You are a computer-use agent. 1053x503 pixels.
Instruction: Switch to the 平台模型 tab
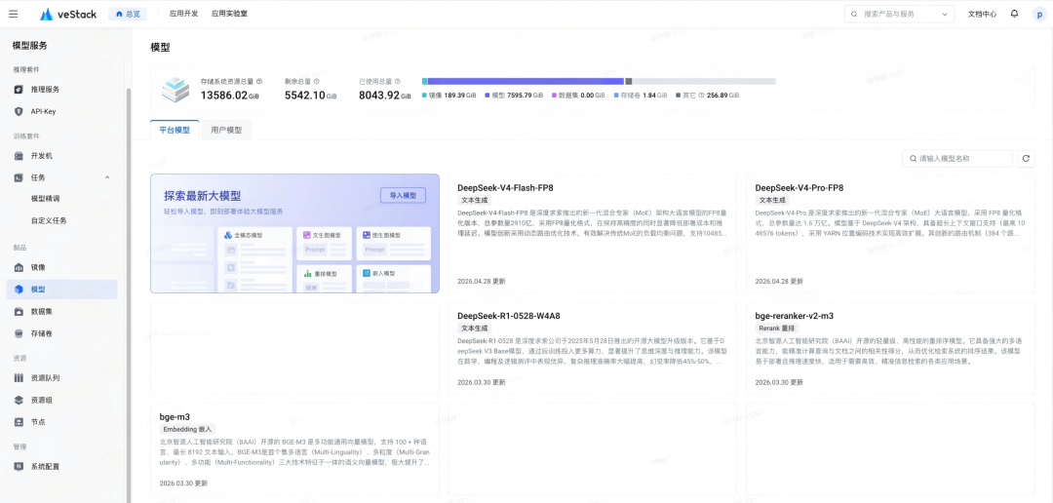[x=175, y=131]
